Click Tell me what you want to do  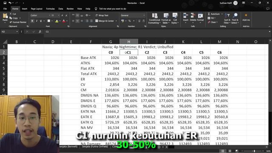pos(113,8)
